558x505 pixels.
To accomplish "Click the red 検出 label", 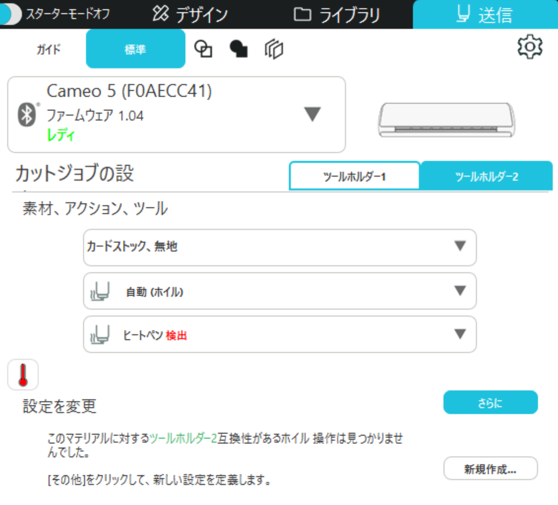I will coord(177,335).
